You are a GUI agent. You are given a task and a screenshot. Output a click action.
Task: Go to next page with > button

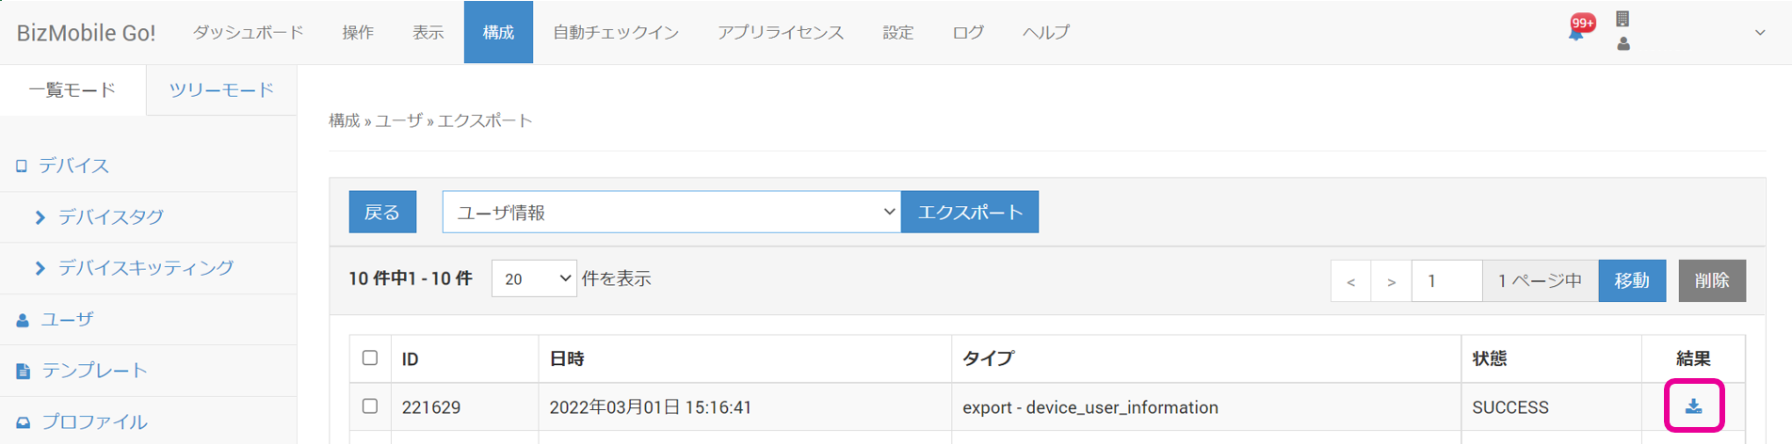click(1391, 280)
